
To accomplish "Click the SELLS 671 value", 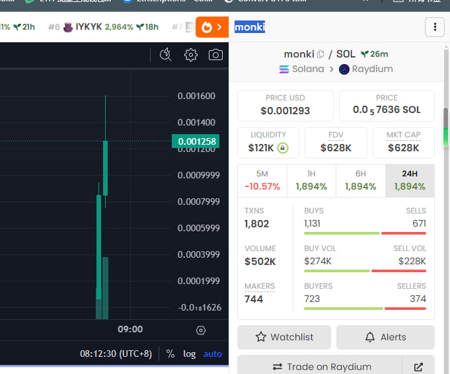I will pos(419,223).
